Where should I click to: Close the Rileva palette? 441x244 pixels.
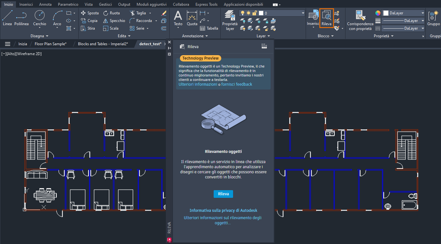point(169,42)
